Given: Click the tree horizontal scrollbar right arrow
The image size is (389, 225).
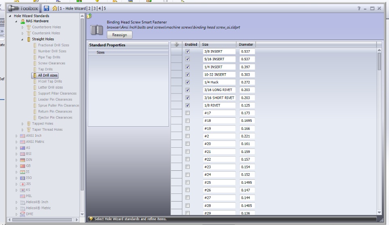Looking at the screenshot, I should pyautogui.click(x=77, y=220).
